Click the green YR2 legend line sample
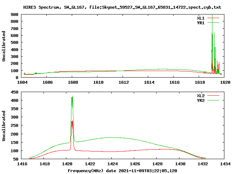 click(x=213, y=100)
